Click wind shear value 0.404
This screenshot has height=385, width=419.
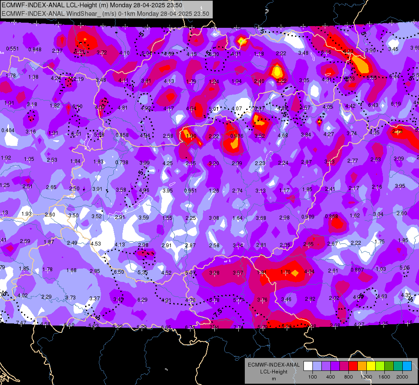[x=8, y=130]
